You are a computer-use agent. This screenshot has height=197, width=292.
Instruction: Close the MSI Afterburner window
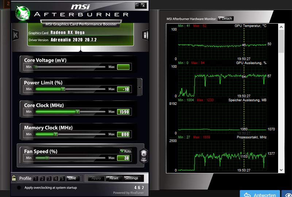pyautogui.click(x=143, y=5)
